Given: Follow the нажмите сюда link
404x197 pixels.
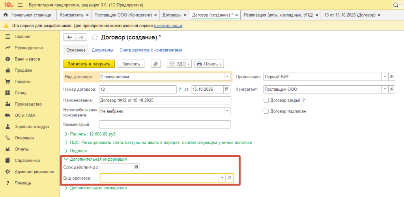Looking at the screenshot, I should 168,26.
